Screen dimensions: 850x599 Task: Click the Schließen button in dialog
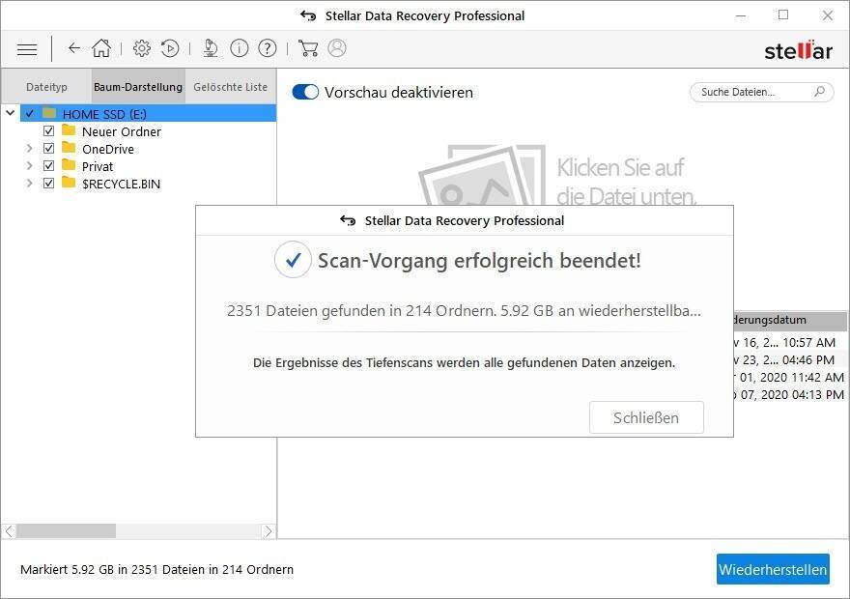coord(646,418)
